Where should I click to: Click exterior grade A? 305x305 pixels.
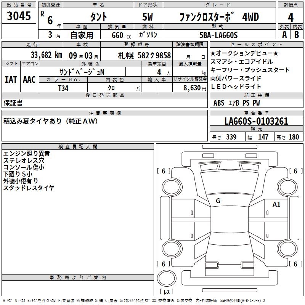284,35
